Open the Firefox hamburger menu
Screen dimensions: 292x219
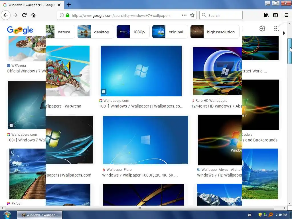287,15
